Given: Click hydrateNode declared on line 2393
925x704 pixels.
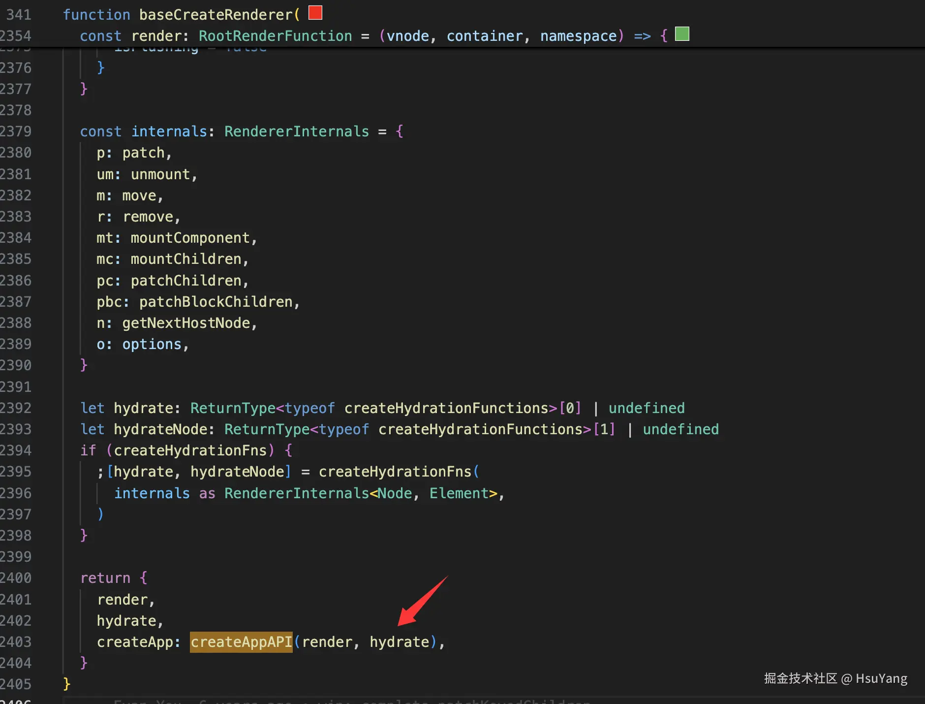Looking at the screenshot, I should [x=161, y=429].
